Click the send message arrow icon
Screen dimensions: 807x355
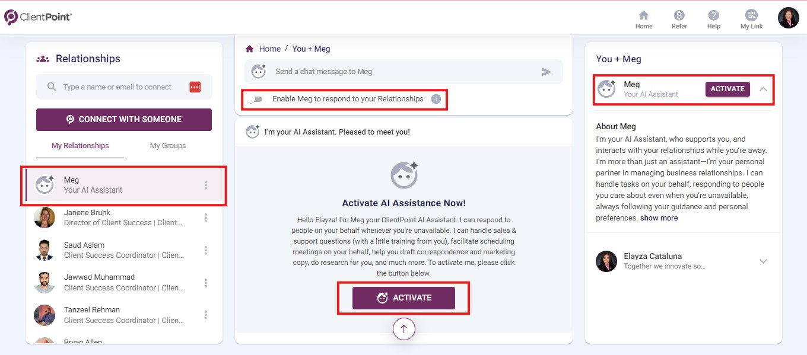(x=547, y=71)
